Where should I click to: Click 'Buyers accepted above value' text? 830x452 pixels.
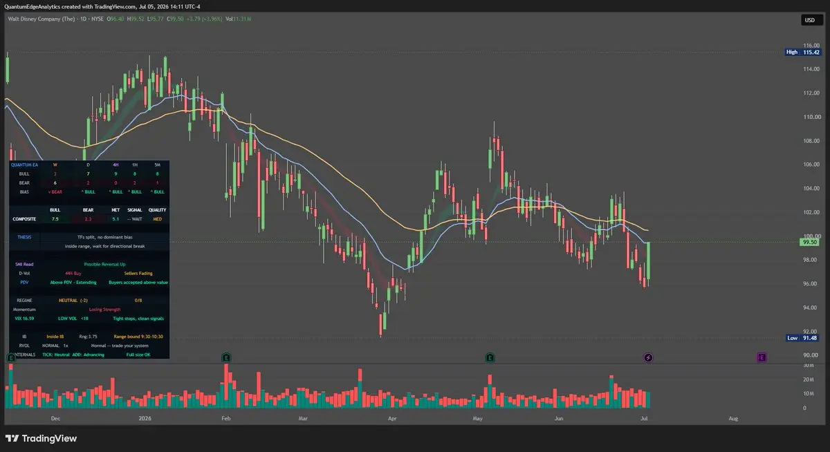tap(138, 282)
